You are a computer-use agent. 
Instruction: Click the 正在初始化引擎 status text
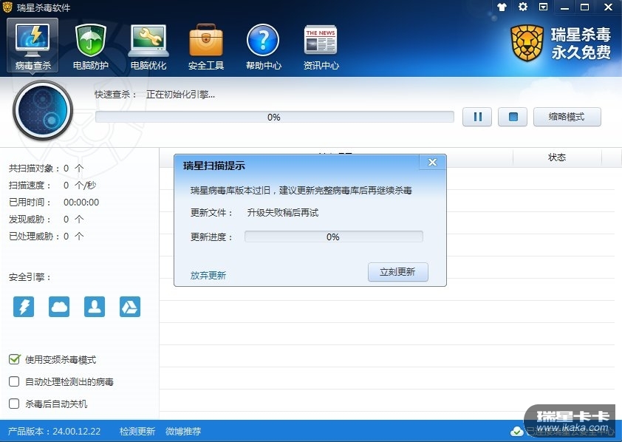180,95
